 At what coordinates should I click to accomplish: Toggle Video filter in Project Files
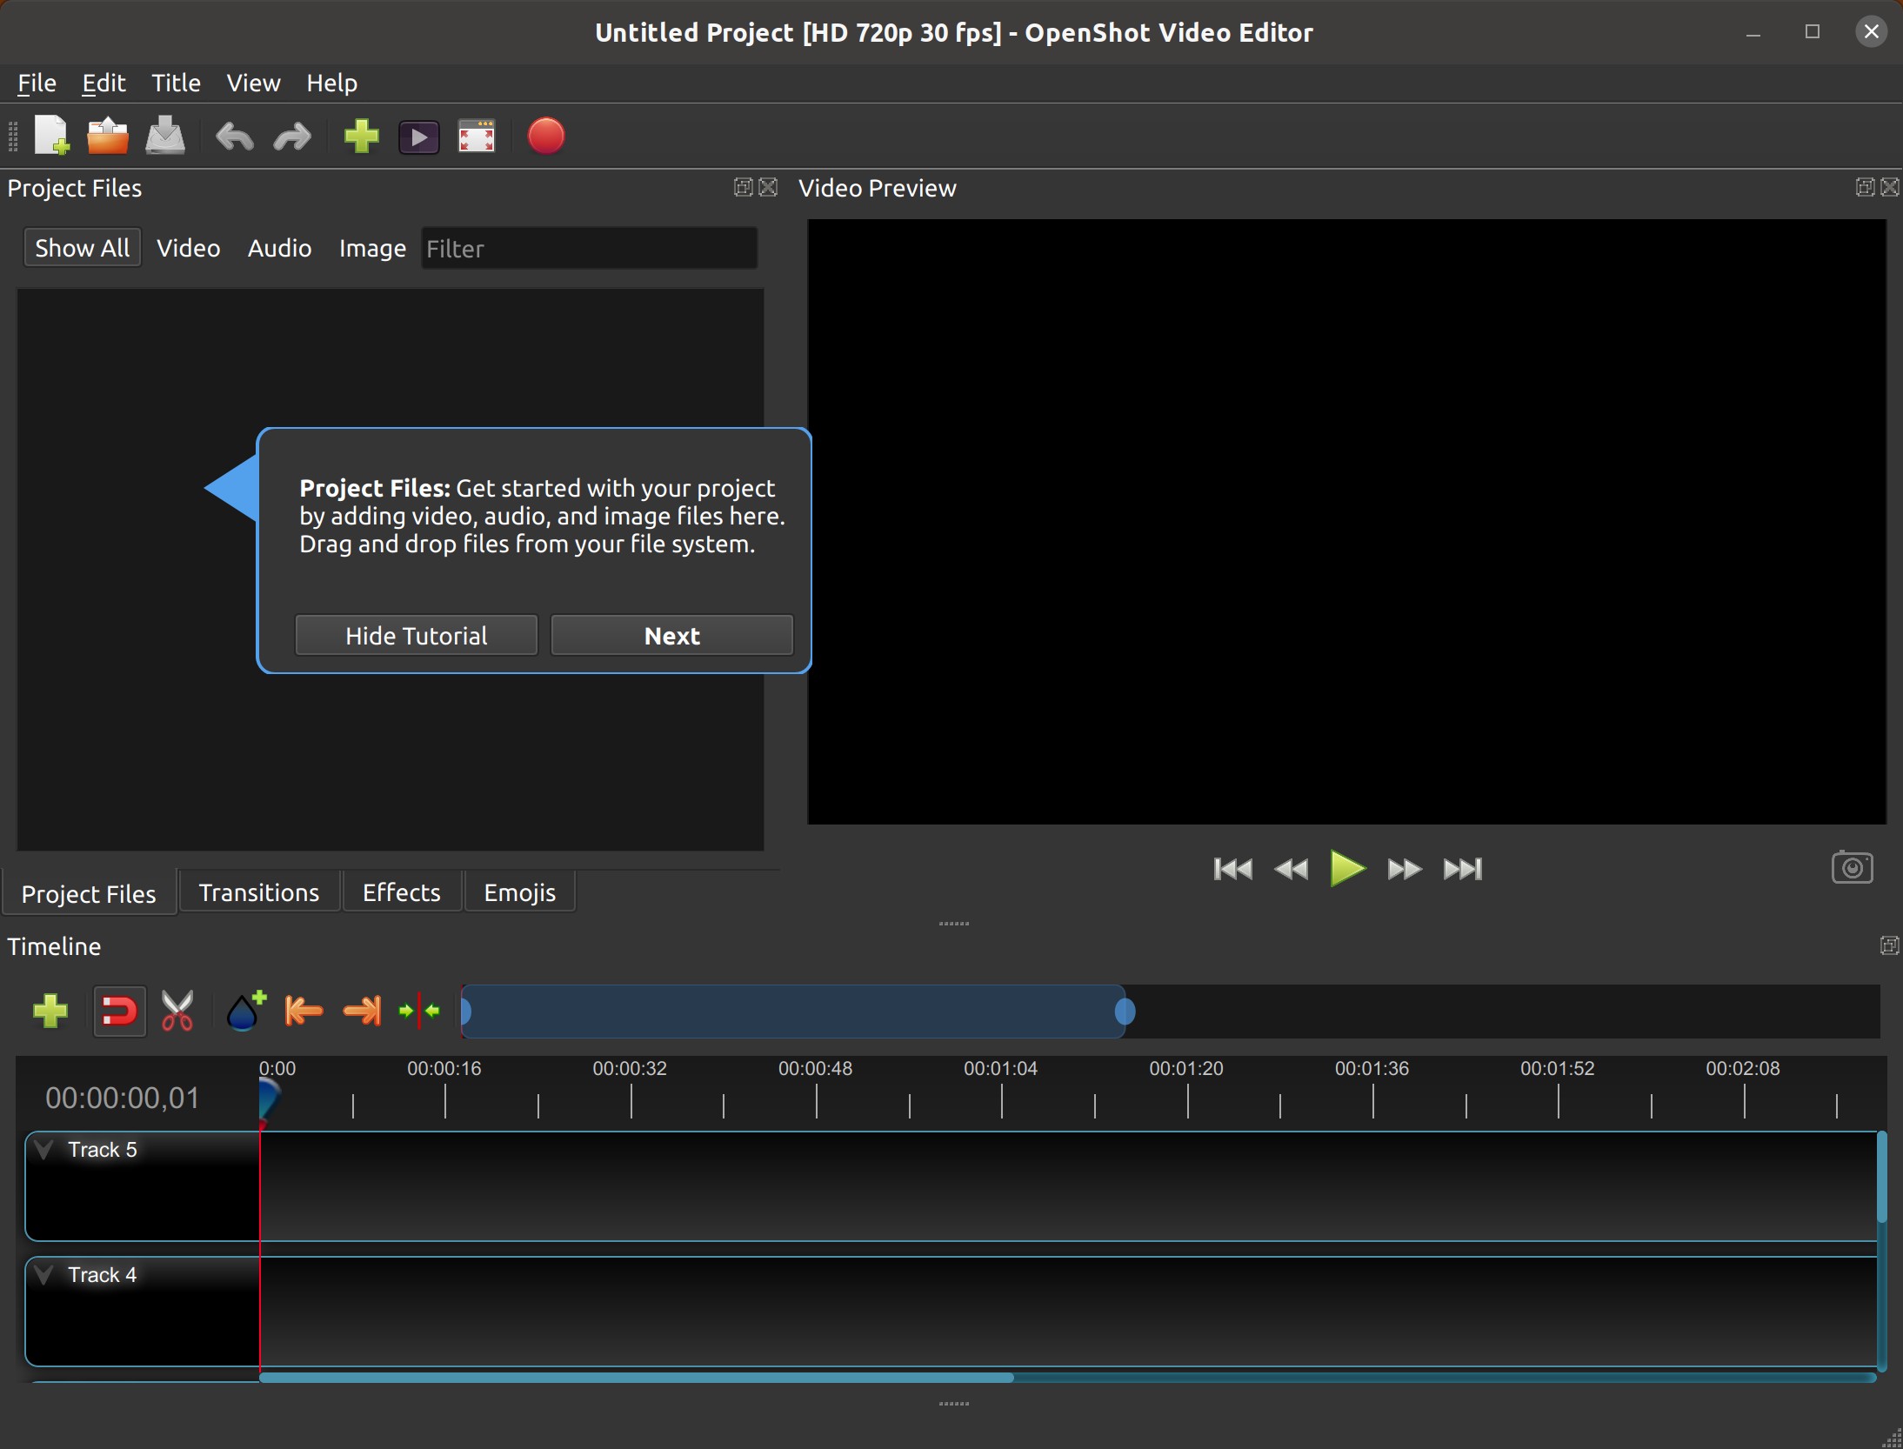point(186,248)
